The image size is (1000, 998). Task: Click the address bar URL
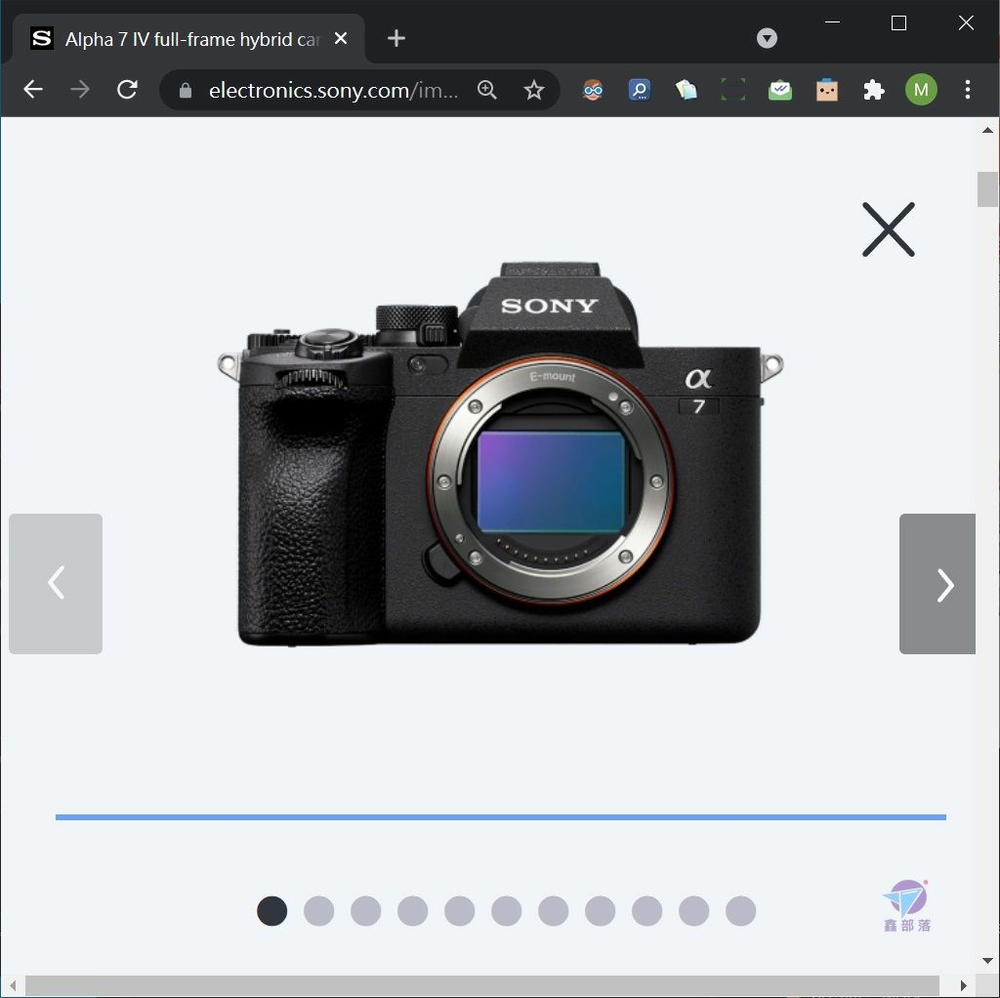point(334,91)
